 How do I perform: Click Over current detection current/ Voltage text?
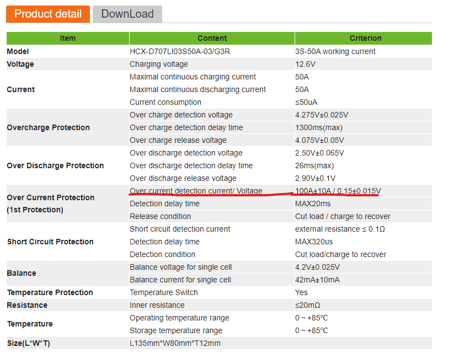coord(196,191)
